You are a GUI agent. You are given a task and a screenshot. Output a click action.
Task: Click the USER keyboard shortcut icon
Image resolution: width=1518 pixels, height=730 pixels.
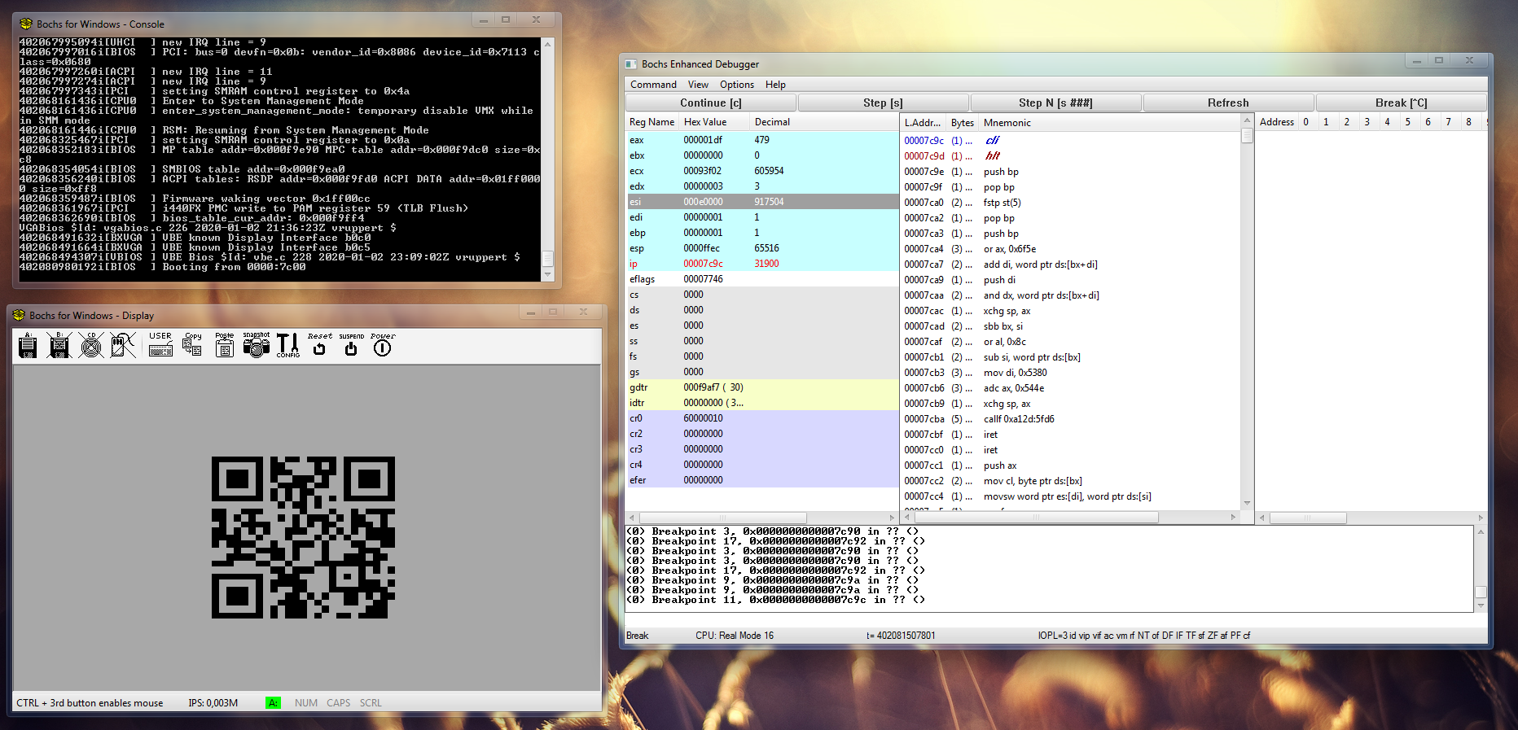[x=160, y=346]
